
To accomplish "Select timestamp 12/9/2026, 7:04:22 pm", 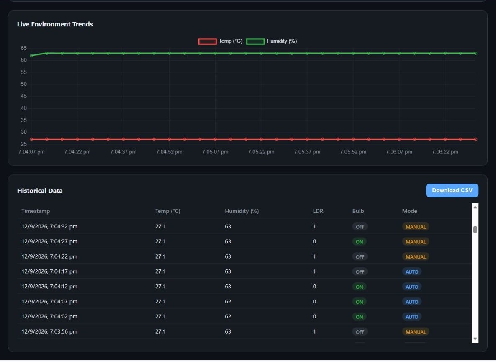I will (x=49, y=257).
